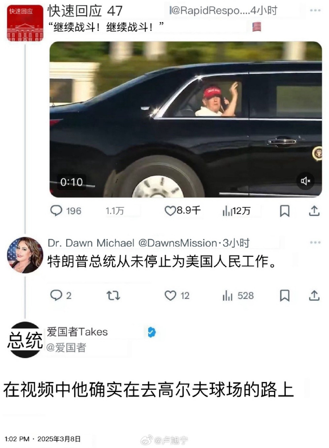Open Dr. Dawn Michael's profile picture
Image resolution: width=329 pixels, height=448 pixels.
tap(25, 255)
